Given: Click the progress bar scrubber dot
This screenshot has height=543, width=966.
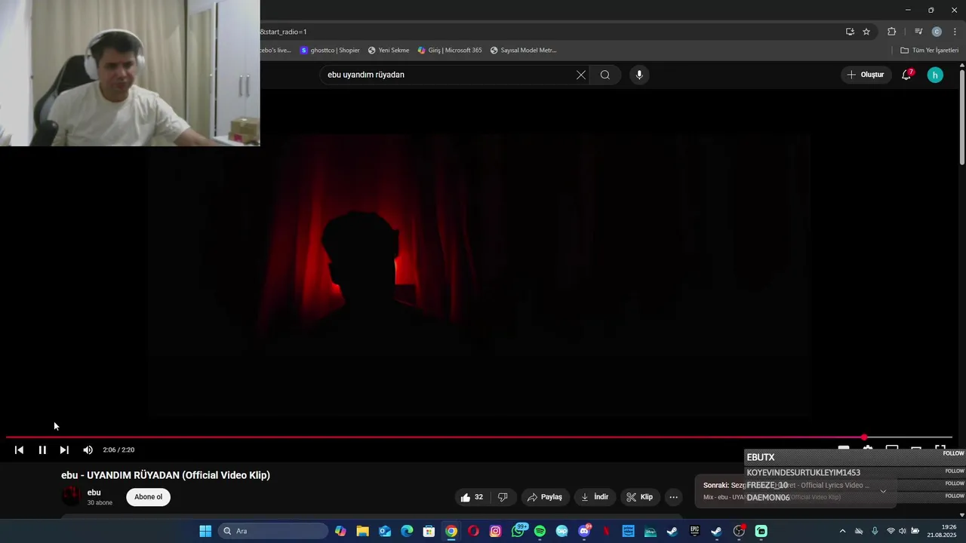Looking at the screenshot, I should click(864, 437).
